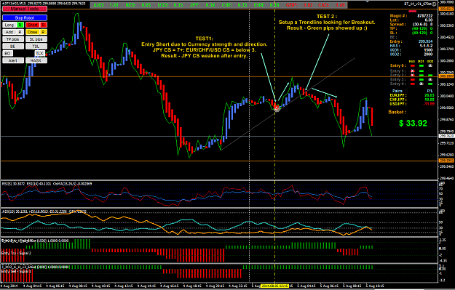Click the orange 300.1802 price level label
The image size is (455, 290).
(446, 76)
